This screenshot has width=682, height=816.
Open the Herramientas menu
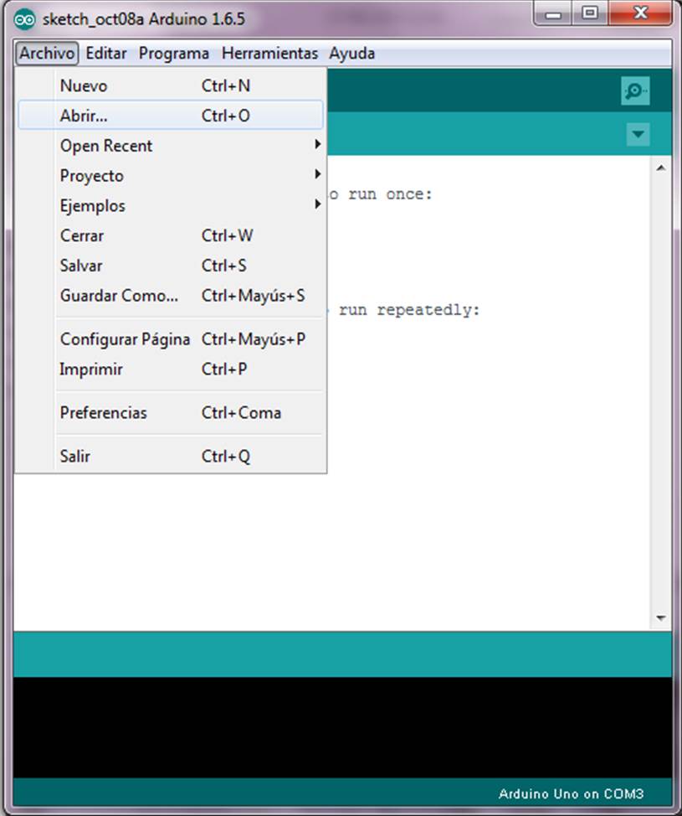[269, 53]
